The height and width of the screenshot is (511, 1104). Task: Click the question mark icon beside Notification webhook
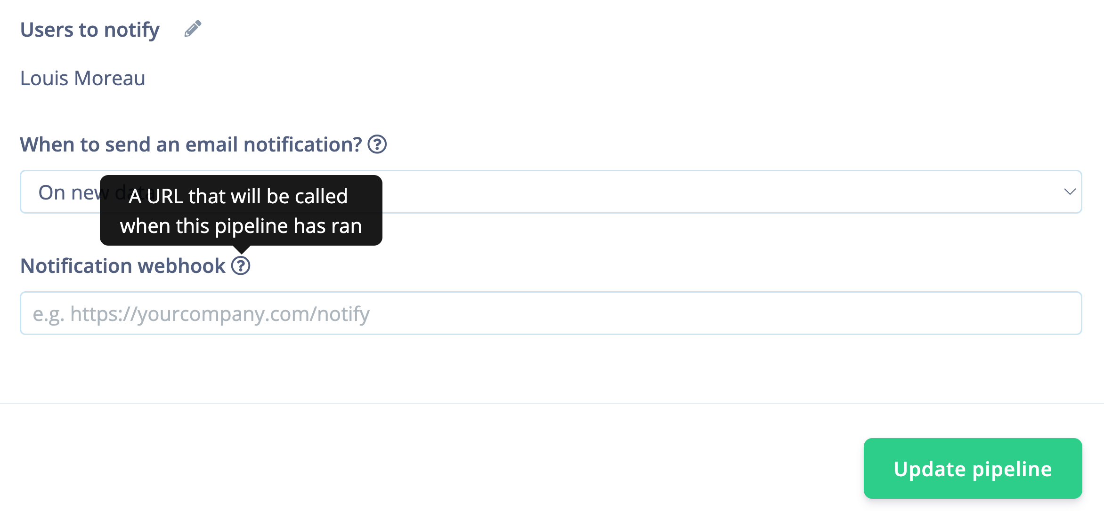tap(241, 266)
